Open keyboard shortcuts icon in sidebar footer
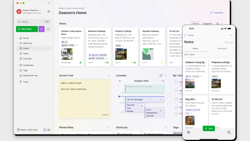Viewport: 250px width, 141px height. (x=49, y=130)
